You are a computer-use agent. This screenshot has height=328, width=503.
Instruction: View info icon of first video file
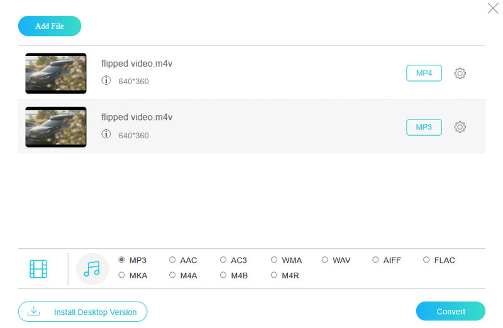click(106, 80)
